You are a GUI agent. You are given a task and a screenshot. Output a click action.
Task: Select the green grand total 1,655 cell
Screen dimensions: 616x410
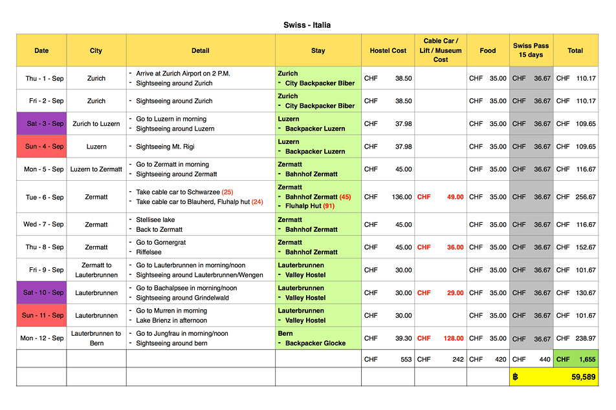(x=575, y=358)
